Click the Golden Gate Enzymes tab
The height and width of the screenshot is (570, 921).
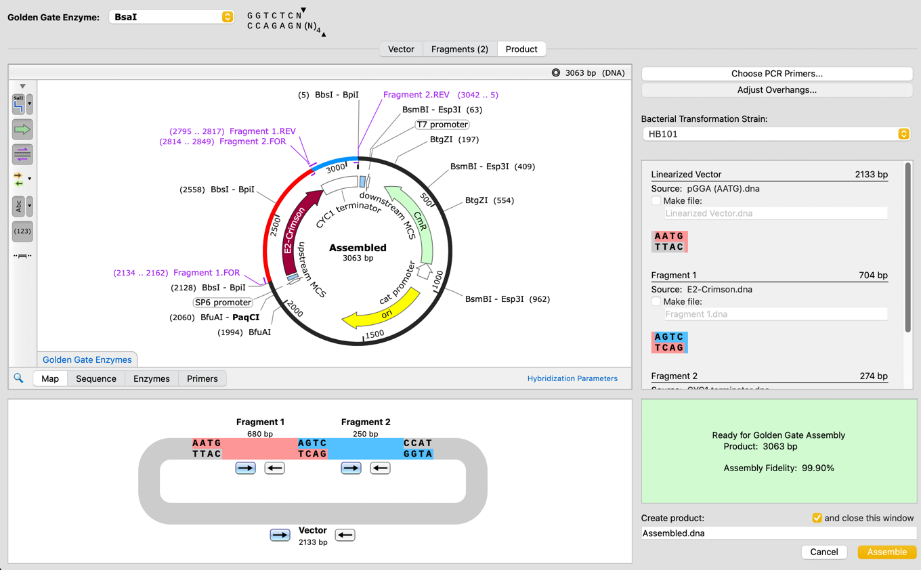point(87,359)
